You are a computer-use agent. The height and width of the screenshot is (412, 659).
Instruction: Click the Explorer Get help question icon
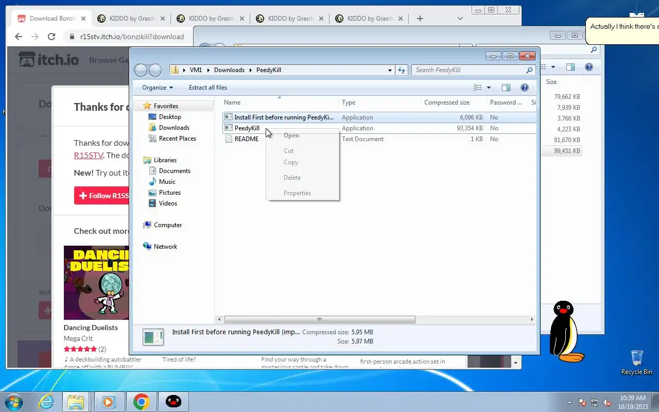(524, 88)
